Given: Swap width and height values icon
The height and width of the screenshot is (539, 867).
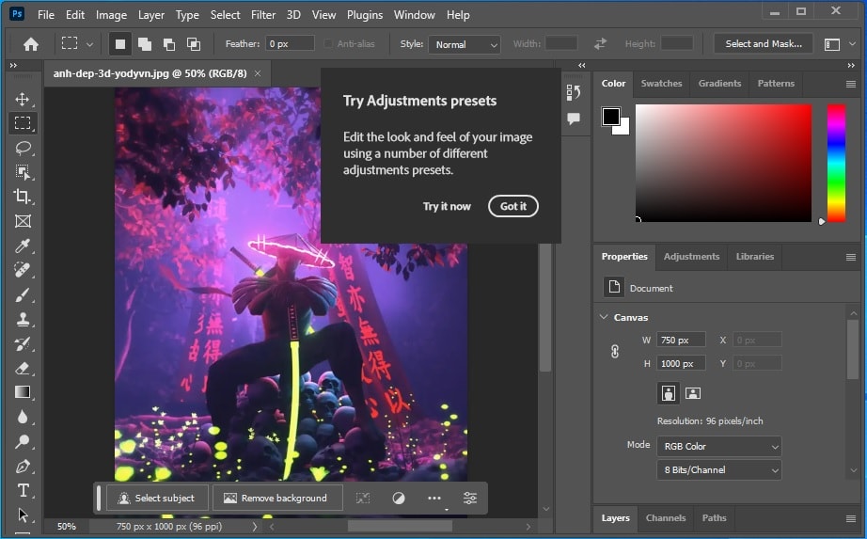Looking at the screenshot, I should [x=601, y=43].
